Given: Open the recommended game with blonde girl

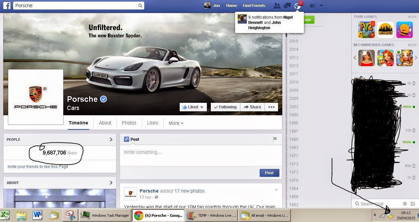Looking at the screenshot, I should click(x=405, y=58).
